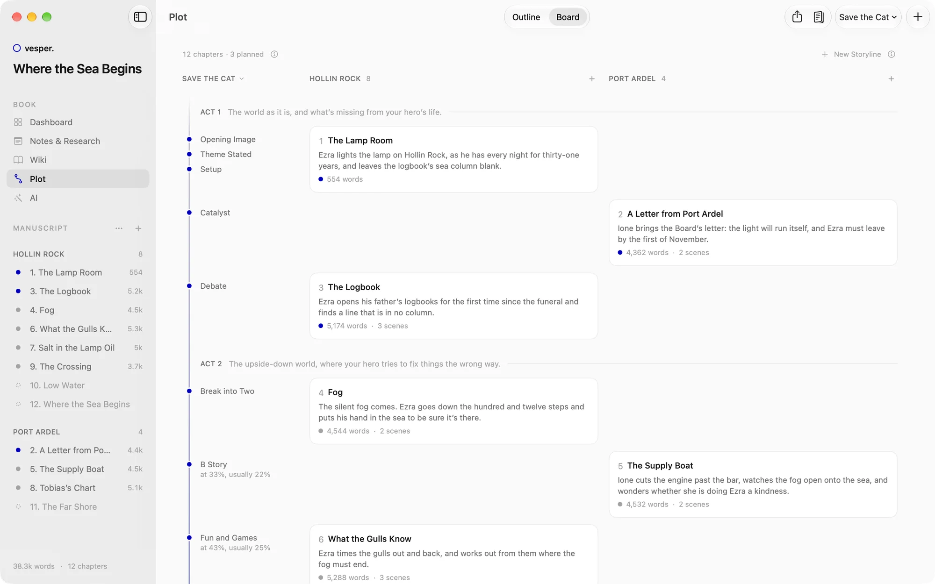Screen dimensions: 935x584
Task: Open the AI sidebar item
Action: point(78,198)
